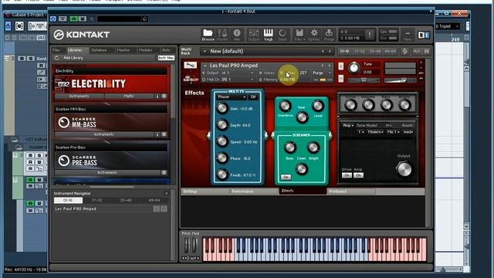Click the global Purge icon
This screenshot has height=278, width=494.
pyautogui.click(x=329, y=35)
